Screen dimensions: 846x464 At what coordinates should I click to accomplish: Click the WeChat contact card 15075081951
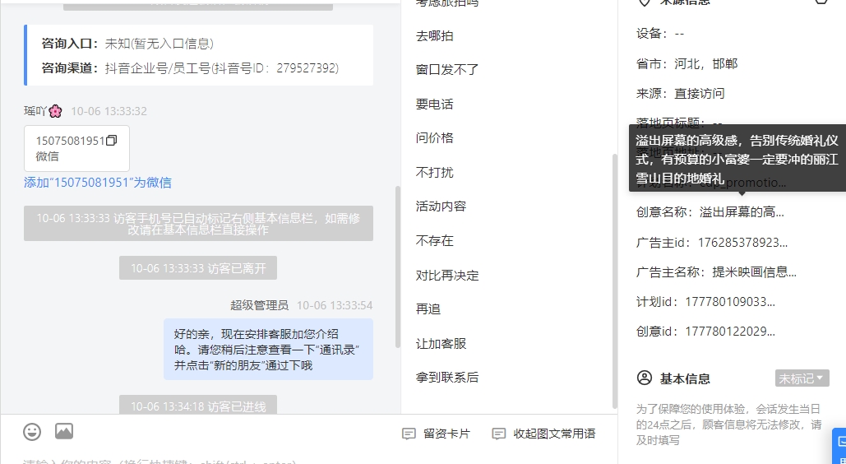click(x=76, y=149)
